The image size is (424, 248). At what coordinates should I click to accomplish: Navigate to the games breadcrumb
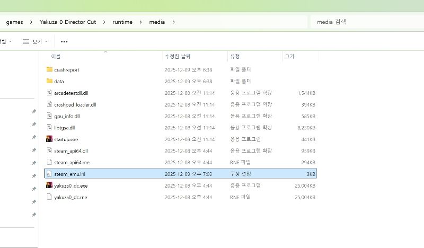coord(14,22)
